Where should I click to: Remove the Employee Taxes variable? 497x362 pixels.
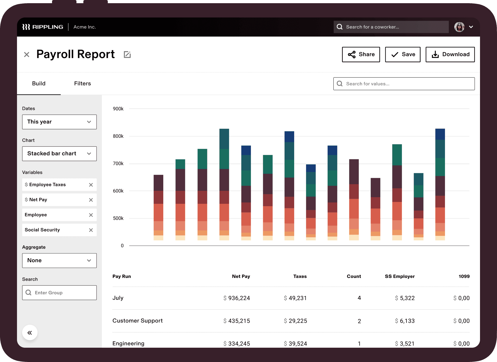coord(91,185)
